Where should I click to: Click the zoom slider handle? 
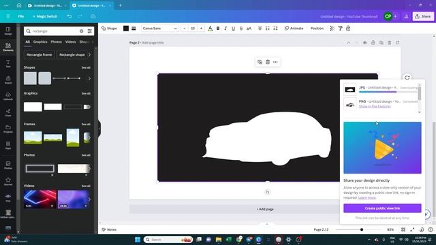362,229
